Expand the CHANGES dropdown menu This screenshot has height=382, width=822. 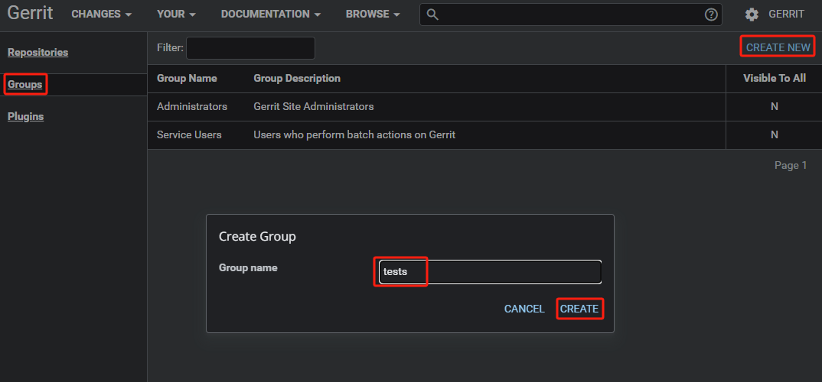(x=101, y=15)
